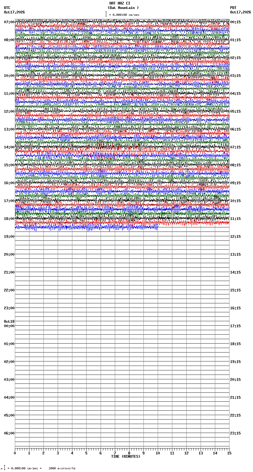The width and height of the screenshot is (253, 472).
Task: Click the '05:00' UTC time label
Action: [9, 415]
